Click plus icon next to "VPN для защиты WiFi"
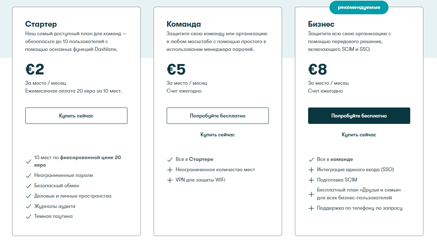 click(170, 180)
